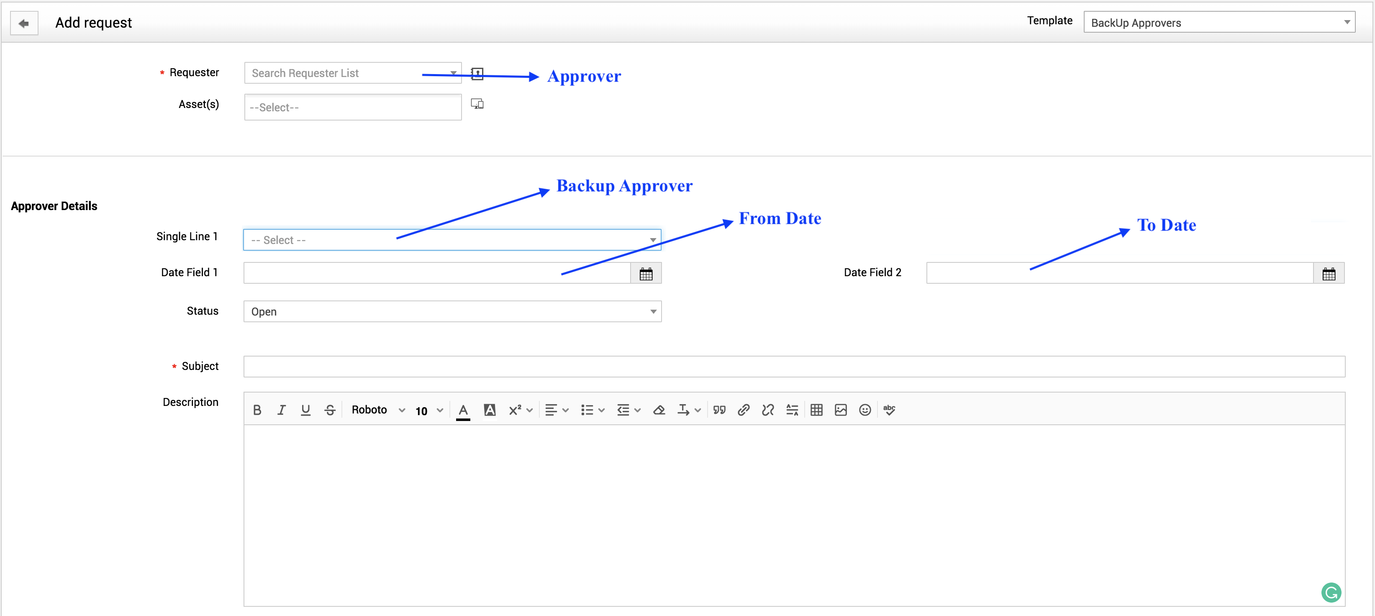Open Date Field 2 calendar picker
Viewport: 1375px width, 616px height.
(1329, 274)
